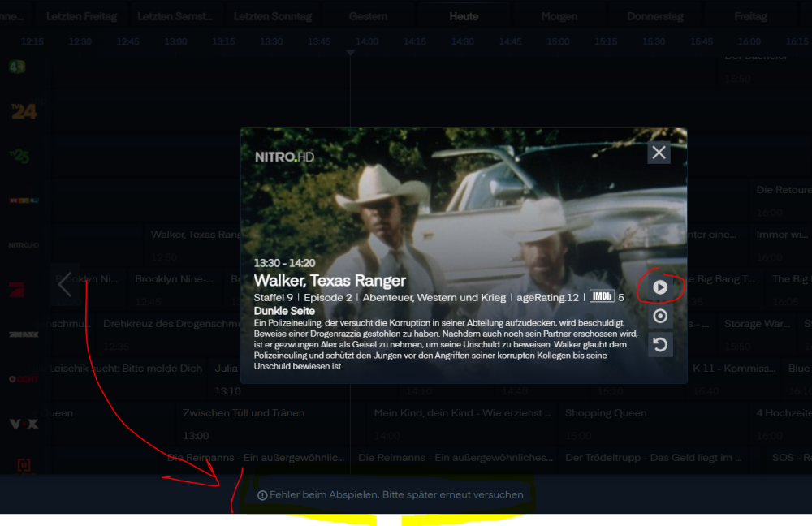Select the SAT.1 Gold channel logo
812x526 pixels.
[24, 379]
